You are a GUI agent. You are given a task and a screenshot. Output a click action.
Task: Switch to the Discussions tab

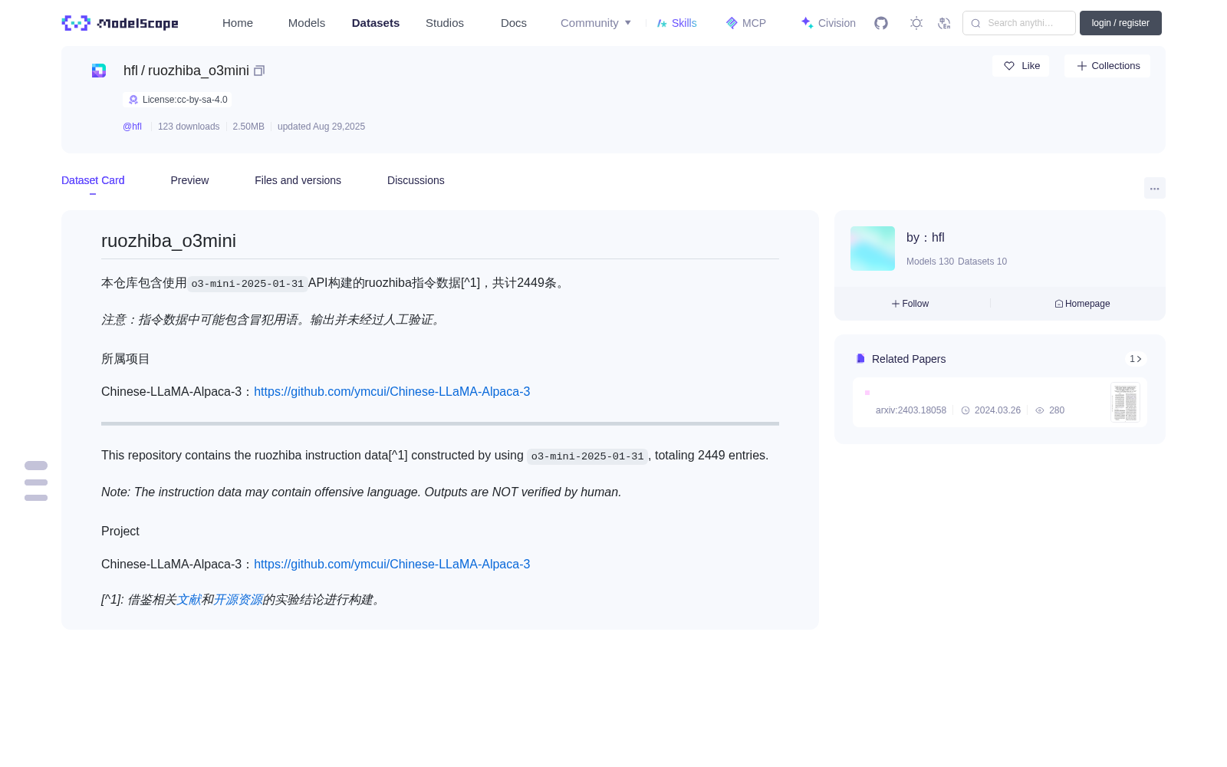pyautogui.click(x=416, y=180)
